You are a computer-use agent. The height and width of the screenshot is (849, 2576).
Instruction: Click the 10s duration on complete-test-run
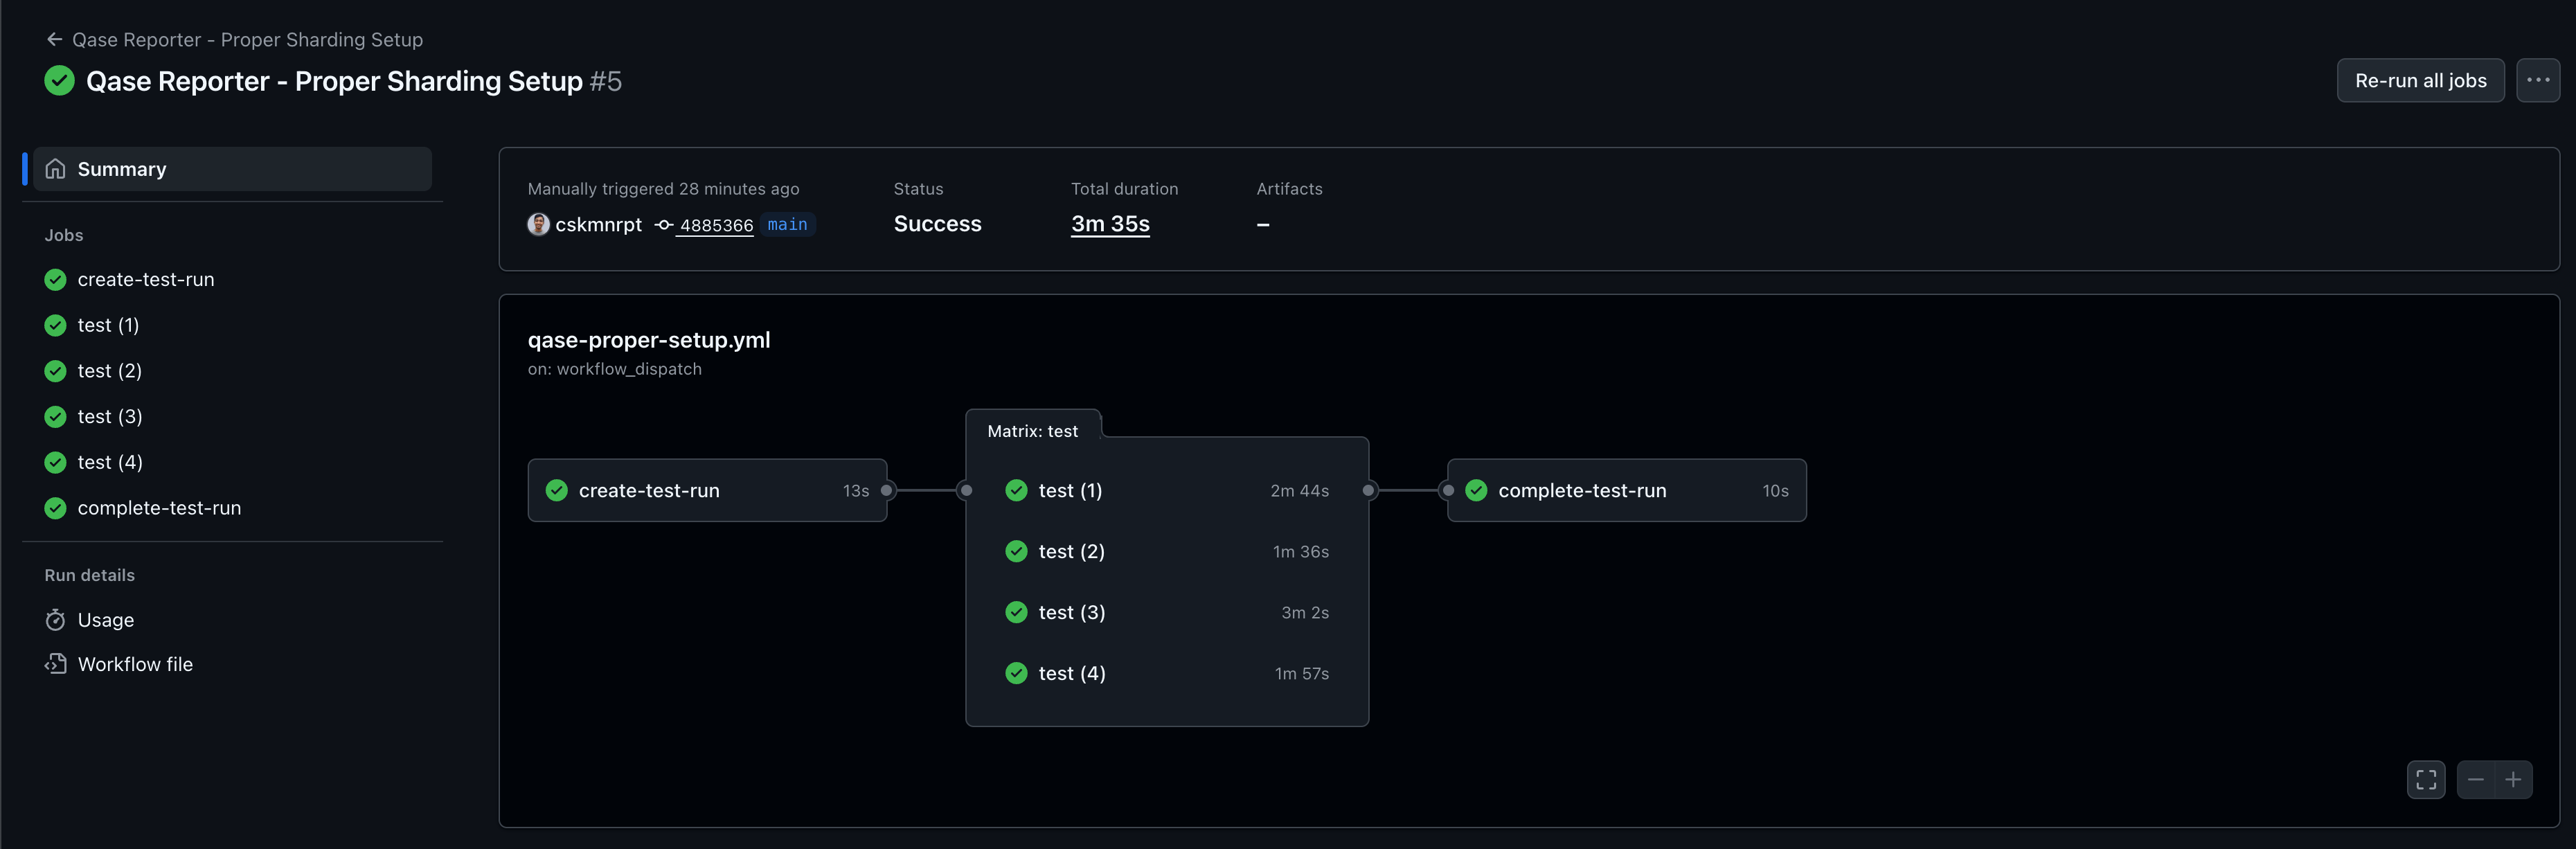1775,491
